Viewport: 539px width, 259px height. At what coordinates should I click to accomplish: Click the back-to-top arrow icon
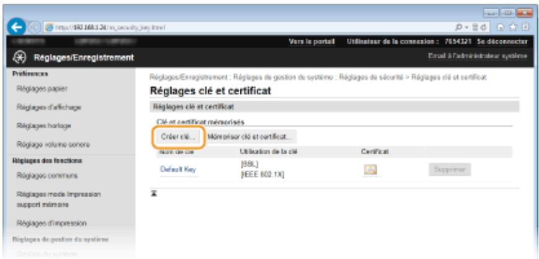click(x=154, y=195)
